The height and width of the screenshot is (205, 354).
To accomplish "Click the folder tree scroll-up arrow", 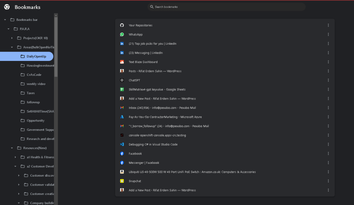I will pos(56,15).
